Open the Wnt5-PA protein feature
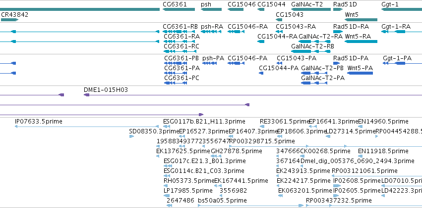This screenshot has width=422, height=208. (360, 73)
